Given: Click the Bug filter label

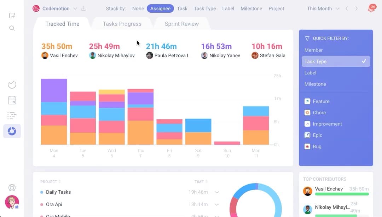Looking at the screenshot, I should pyautogui.click(x=317, y=146).
